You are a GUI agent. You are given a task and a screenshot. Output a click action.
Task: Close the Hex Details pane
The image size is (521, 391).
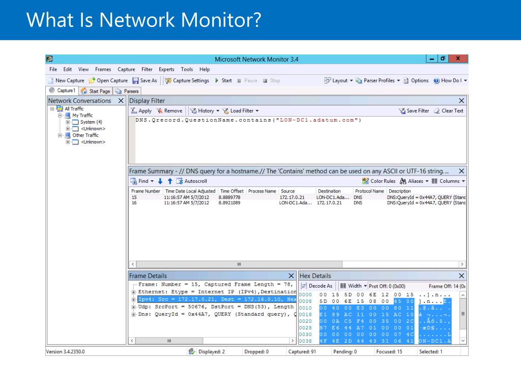(461, 275)
